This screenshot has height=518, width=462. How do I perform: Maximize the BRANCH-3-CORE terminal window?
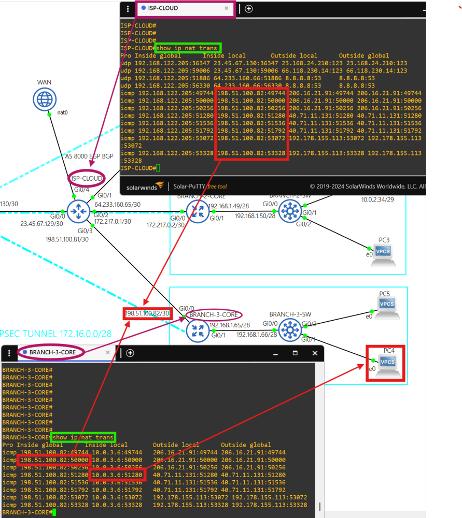pos(295,353)
